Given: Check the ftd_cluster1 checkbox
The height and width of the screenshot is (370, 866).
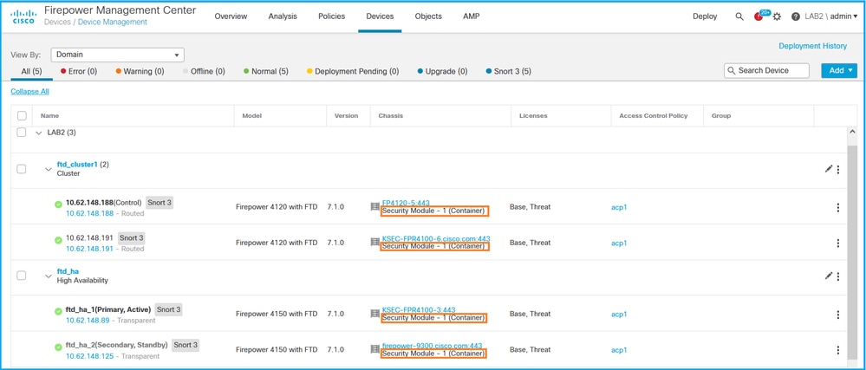Looking at the screenshot, I should pyautogui.click(x=22, y=169).
